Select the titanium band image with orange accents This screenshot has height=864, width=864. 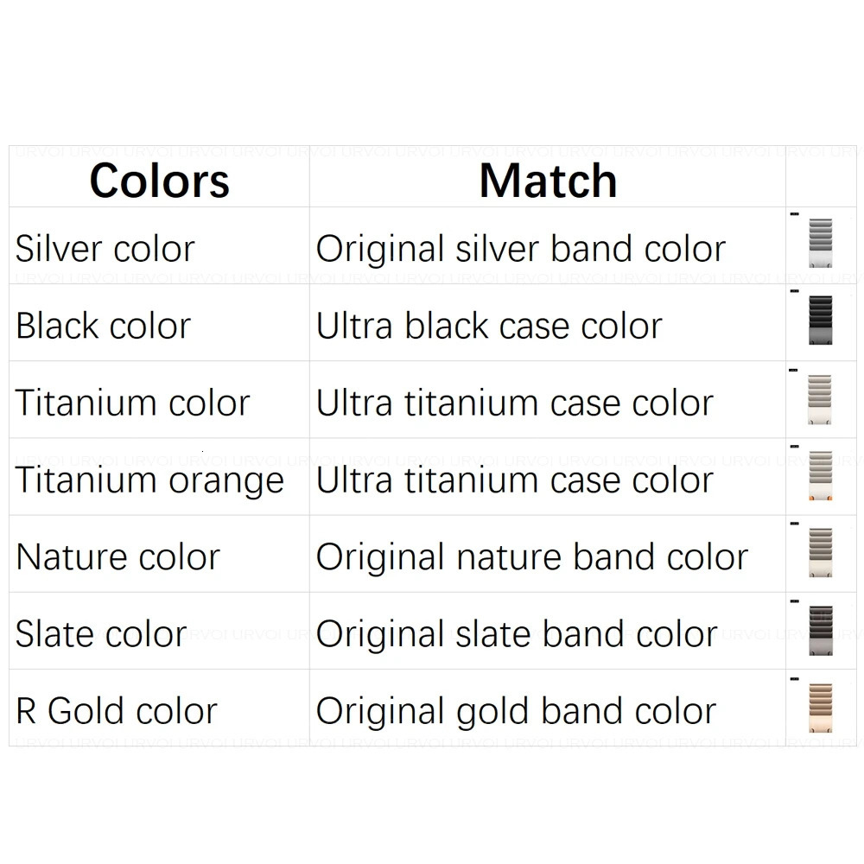click(x=820, y=476)
